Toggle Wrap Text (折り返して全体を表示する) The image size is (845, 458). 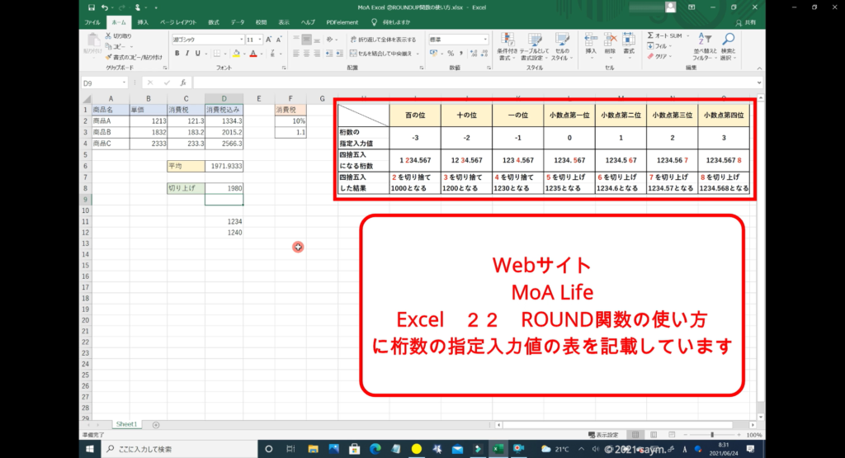(381, 39)
